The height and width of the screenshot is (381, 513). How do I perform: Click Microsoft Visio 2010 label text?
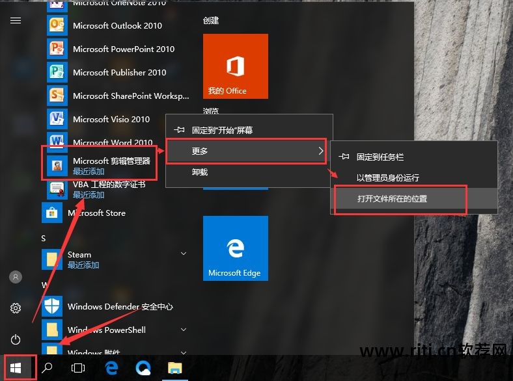click(111, 119)
